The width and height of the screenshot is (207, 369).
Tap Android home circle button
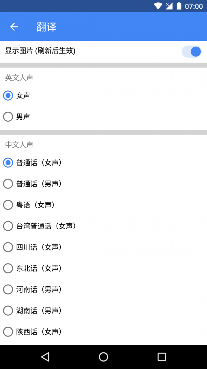pyautogui.click(x=103, y=357)
